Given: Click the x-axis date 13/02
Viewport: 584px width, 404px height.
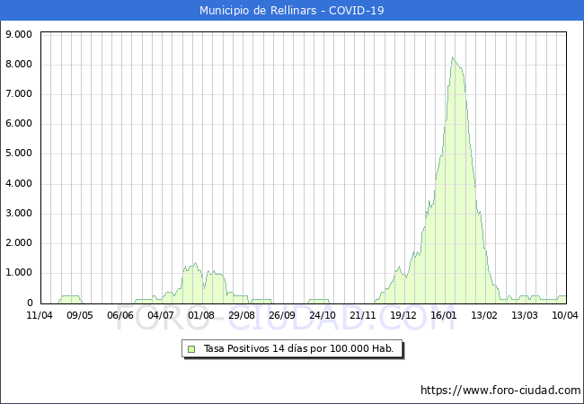Looking at the screenshot, I should click(483, 315).
